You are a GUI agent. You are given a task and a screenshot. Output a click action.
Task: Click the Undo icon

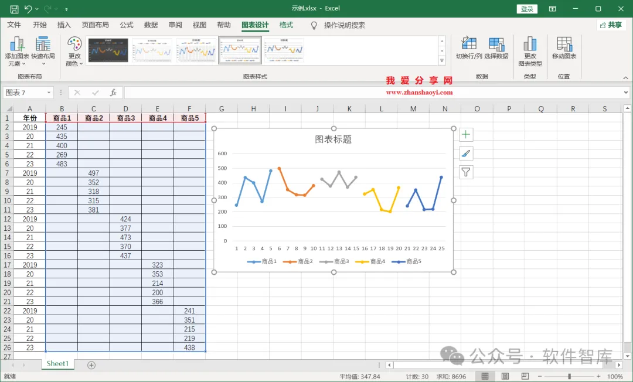(x=28, y=9)
